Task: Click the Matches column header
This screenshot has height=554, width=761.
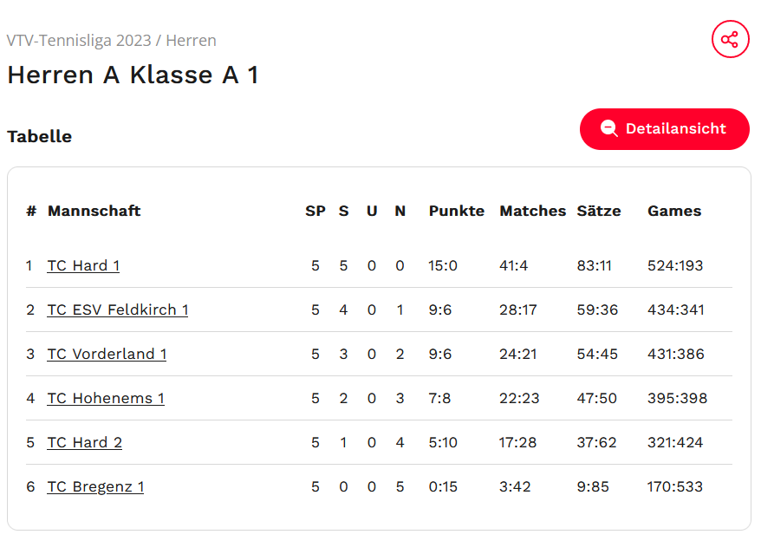Action: pos(532,211)
